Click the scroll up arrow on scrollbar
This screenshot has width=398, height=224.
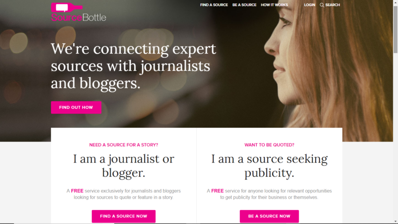(x=396, y=2)
